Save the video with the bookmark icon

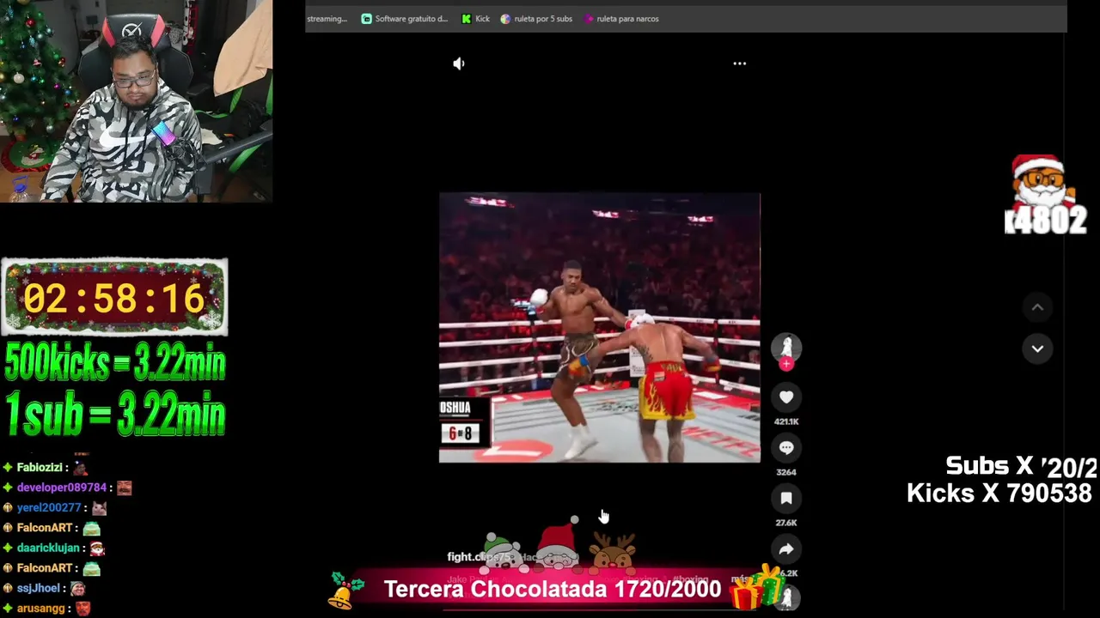[786, 498]
